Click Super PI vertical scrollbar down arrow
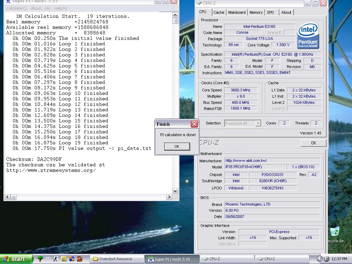The image size is (352, 264). point(175,191)
